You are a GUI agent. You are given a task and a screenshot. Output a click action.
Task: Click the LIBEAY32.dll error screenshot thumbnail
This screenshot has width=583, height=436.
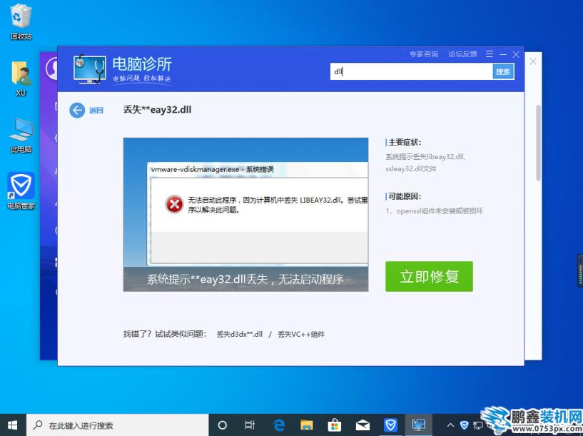point(245,214)
